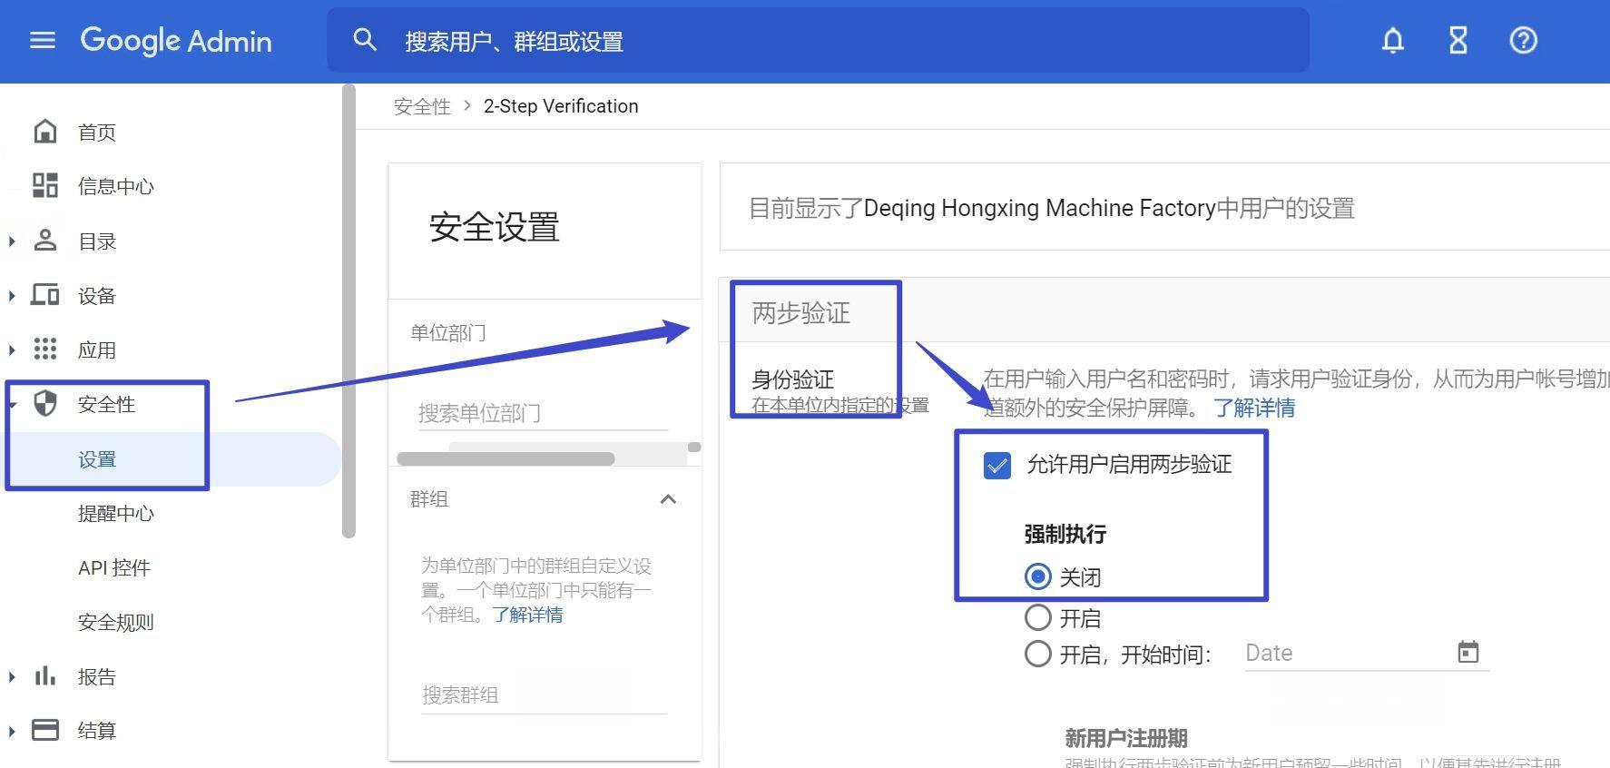Viewport: 1610px width, 768px height.
Task: Click the bar chart icon for 报告
Action: point(45,676)
